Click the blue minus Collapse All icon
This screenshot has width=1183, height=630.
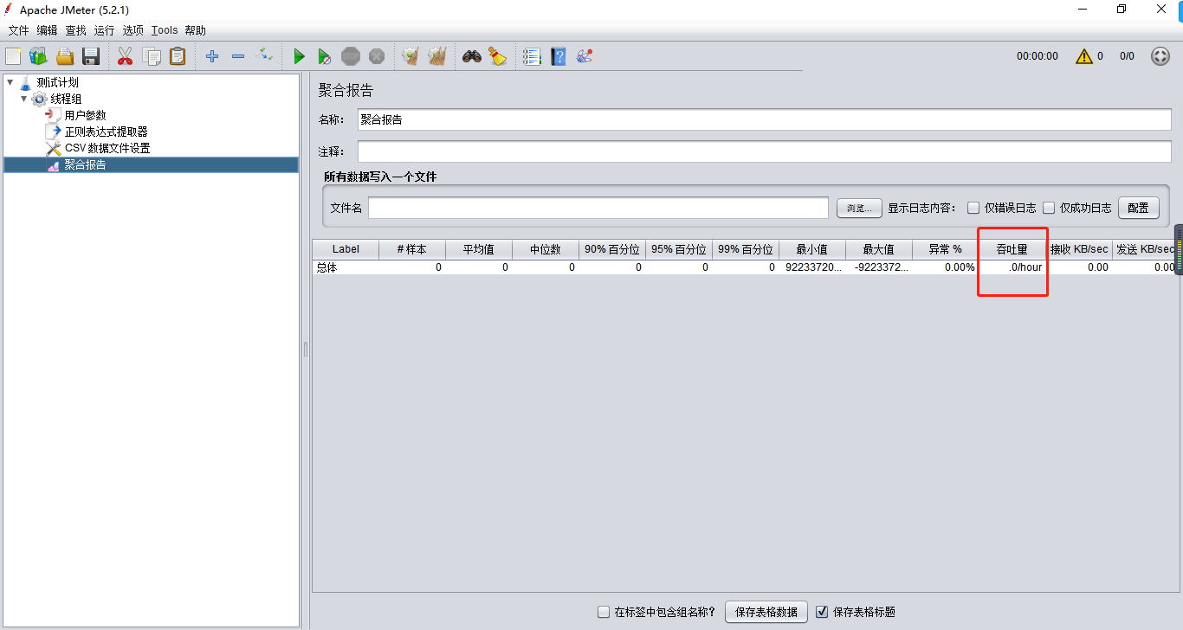coord(238,56)
